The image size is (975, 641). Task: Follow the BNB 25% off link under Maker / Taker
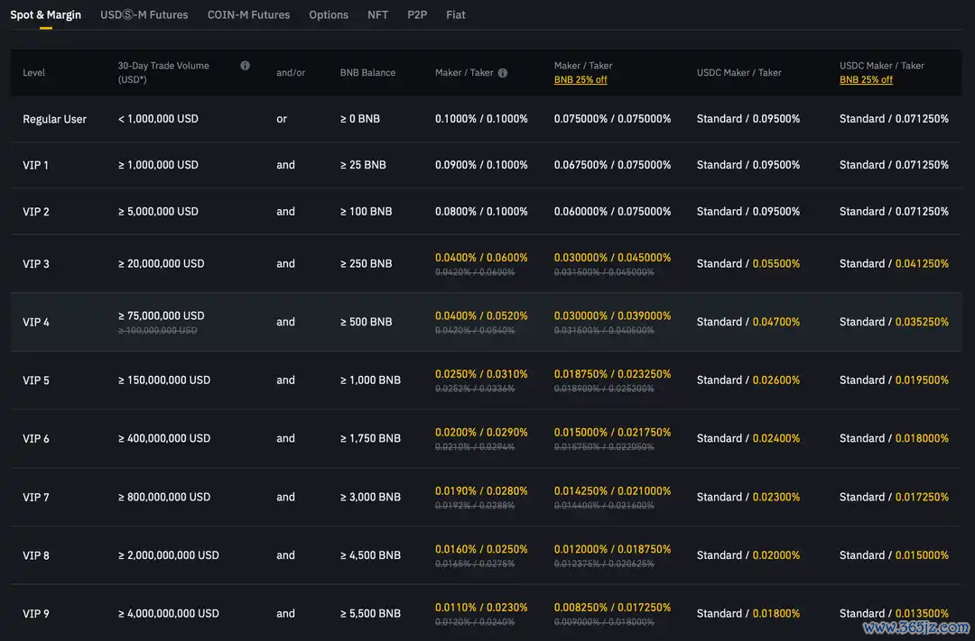pyautogui.click(x=580, y=79)
